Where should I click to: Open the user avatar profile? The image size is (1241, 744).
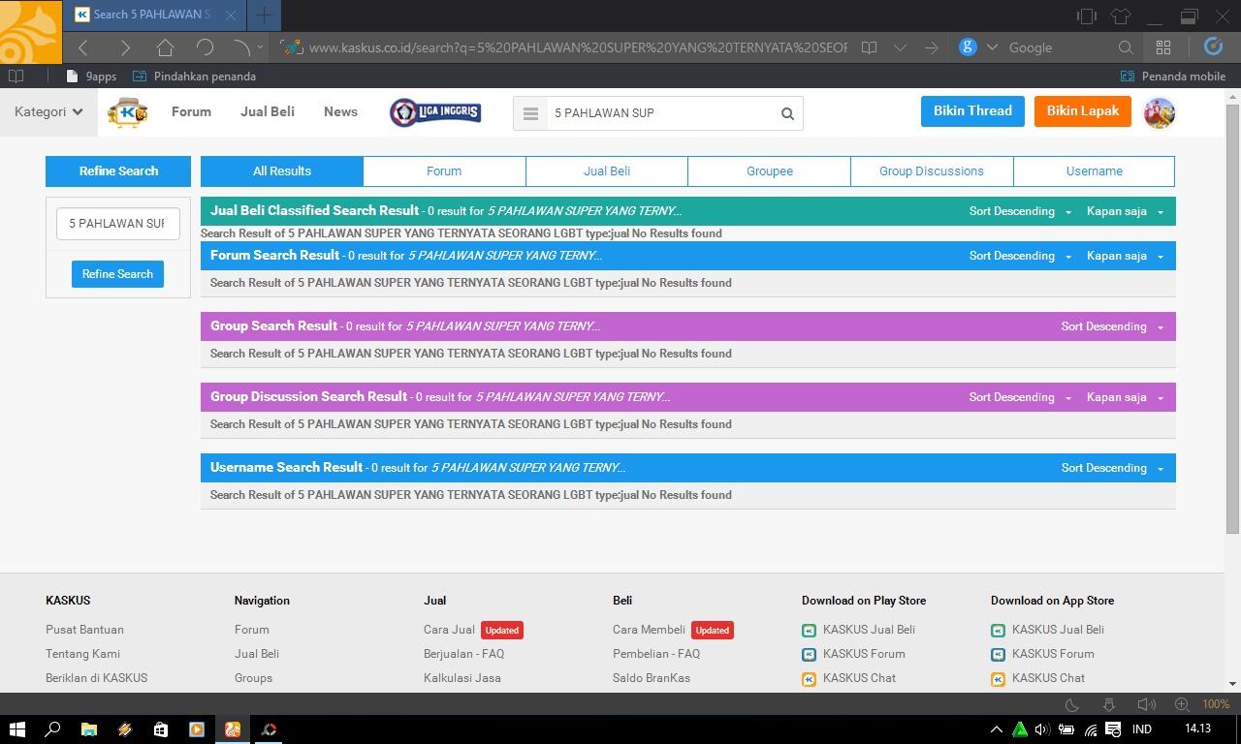click(x=1160, y=112)
